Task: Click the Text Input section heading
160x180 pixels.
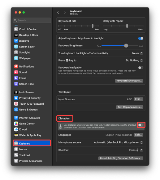Action: (x=64, y=92)
